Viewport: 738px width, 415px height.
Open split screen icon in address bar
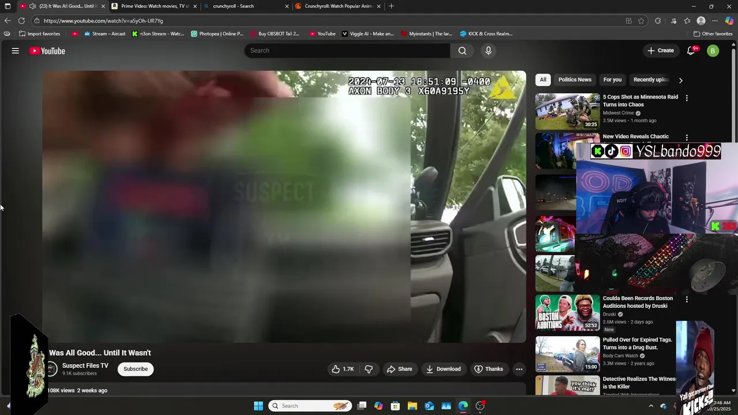(x=628, y=21)
